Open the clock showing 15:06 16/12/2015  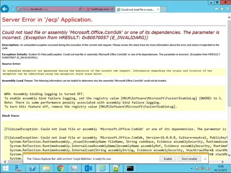220,168
